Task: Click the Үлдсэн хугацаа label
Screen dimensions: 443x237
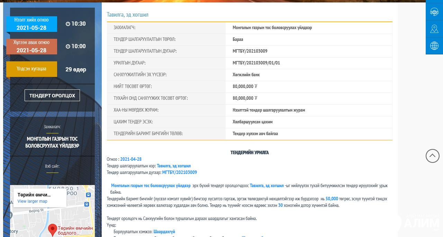Action: pos(31,69)
